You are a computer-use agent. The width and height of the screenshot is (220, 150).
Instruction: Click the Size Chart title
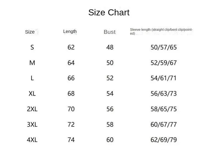coord(109,12)
